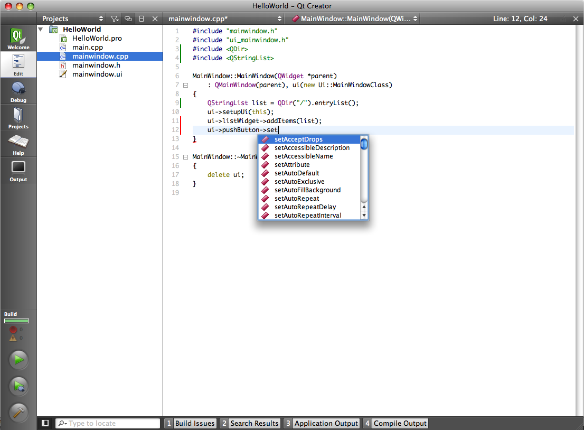
Task: Open the filter tree funnel icon
Action: (x=115, y=18)
